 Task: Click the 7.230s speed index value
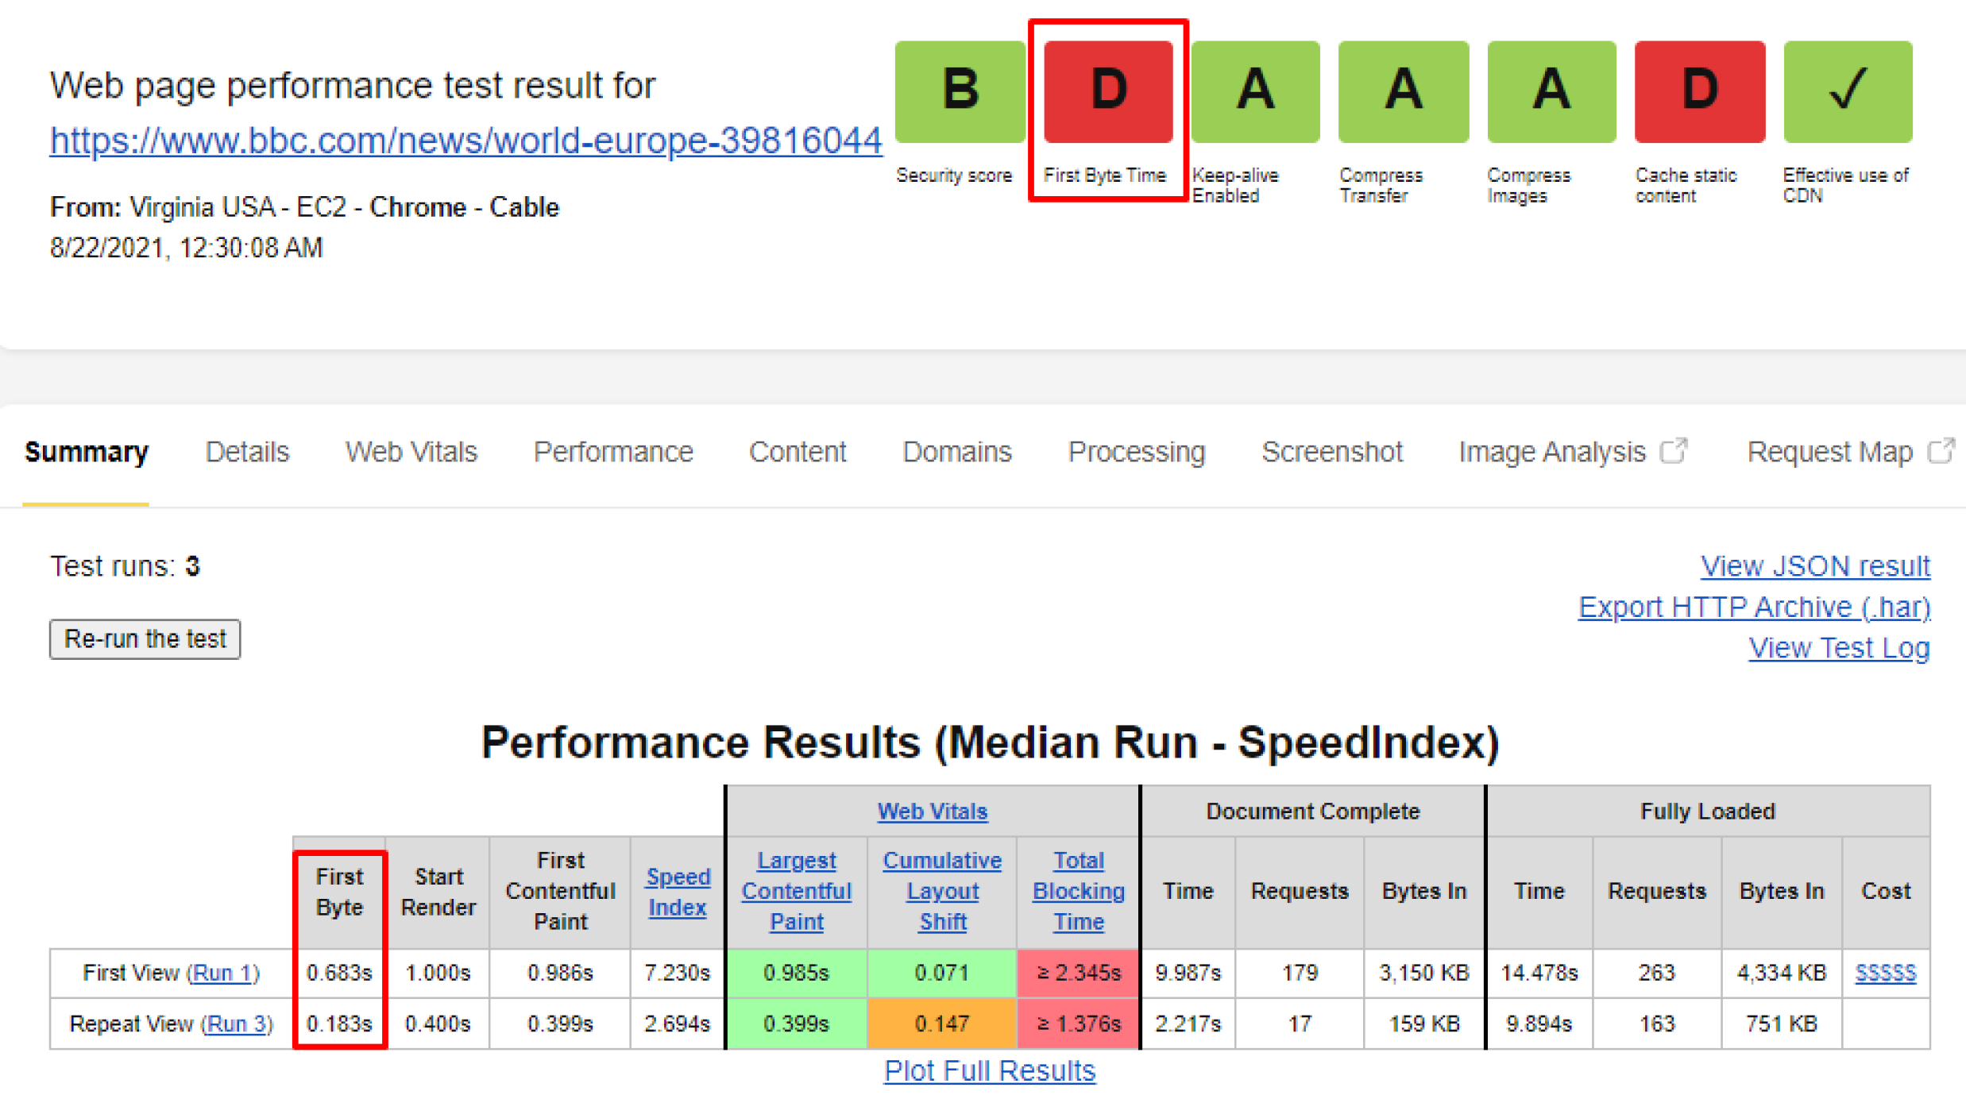coord(678,973)
